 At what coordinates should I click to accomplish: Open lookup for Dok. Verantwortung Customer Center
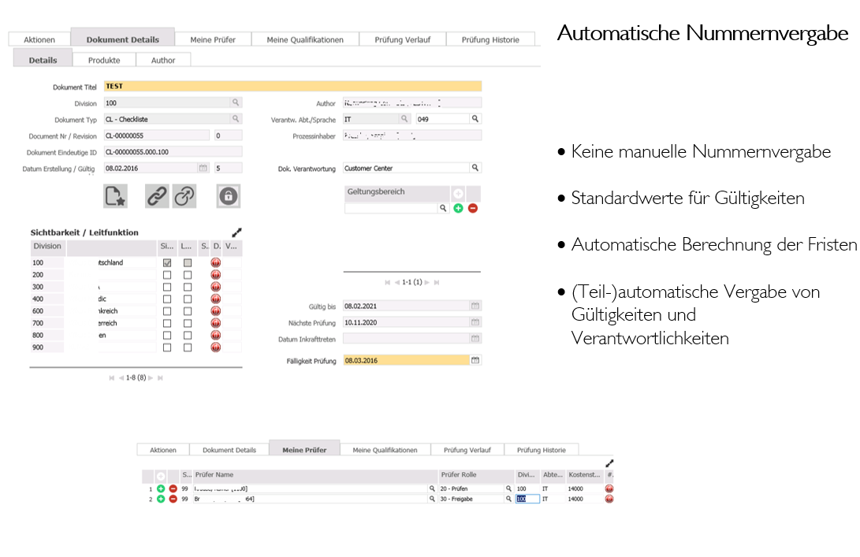475,168
